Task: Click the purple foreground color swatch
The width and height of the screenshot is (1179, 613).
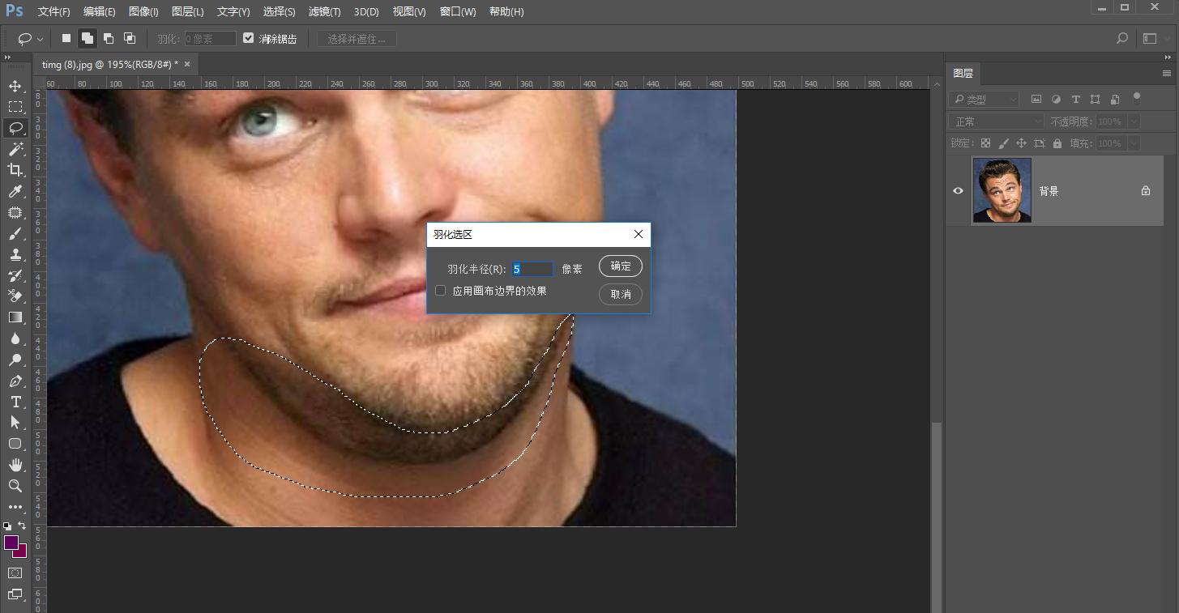Action: point(11,543)
